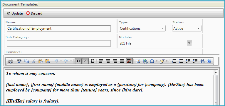Toggle Underline formatting
This screenshot has width=225, height=106.
[x=92, y=61]
